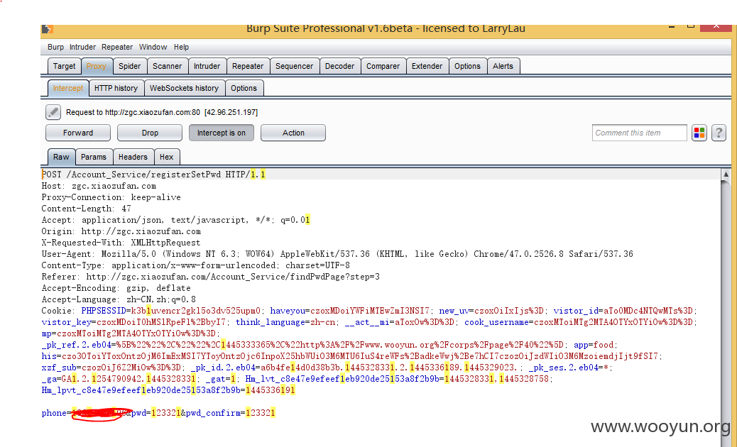This screenshot has width=737, height=447.
Task: Select the Intercept sub-tab
Action: click(x=67, y=88)
